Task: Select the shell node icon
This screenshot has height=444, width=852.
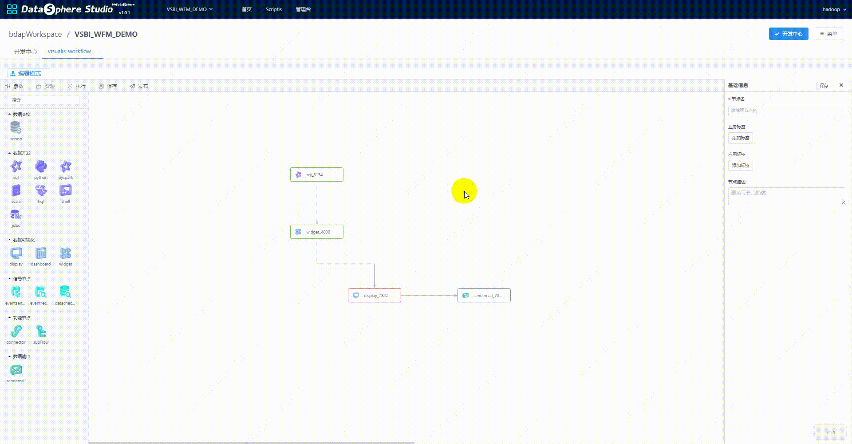Action: [x=66, y=190]
